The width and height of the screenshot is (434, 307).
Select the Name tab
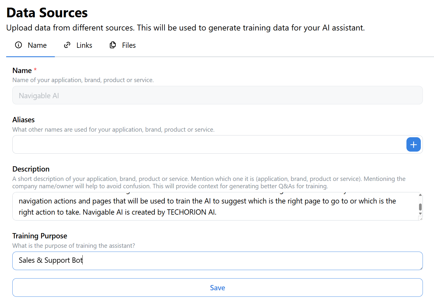click(x=30, y=45)
